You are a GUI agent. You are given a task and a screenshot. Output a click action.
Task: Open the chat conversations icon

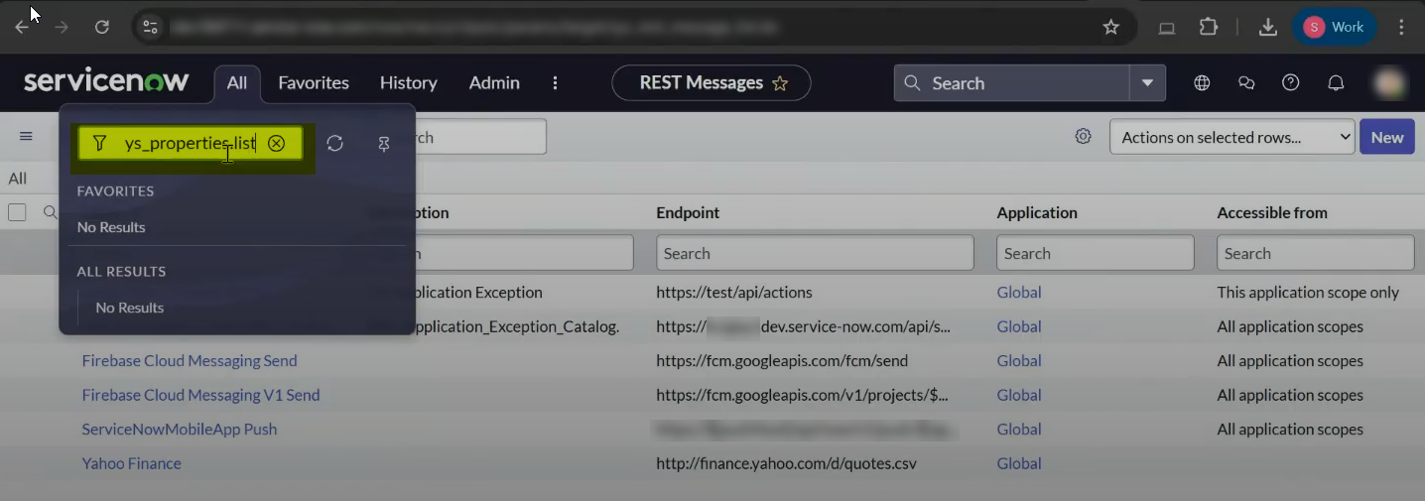[1246, 83]
